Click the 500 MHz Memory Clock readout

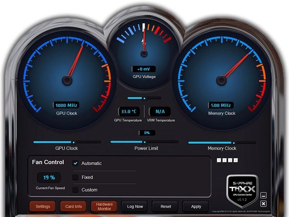[x=221, y=105]
